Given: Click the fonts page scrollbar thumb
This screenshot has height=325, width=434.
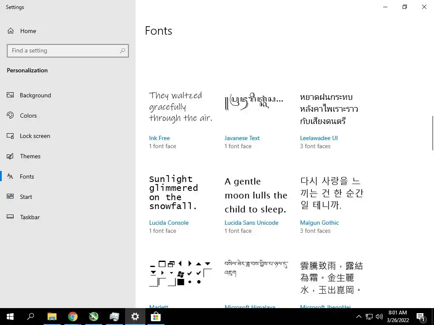Looking at the screenshot, I should [433, 133].
